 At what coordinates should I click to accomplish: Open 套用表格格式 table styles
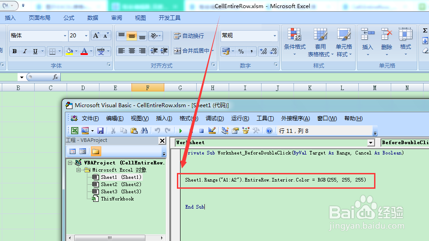(x=320, y=42)
